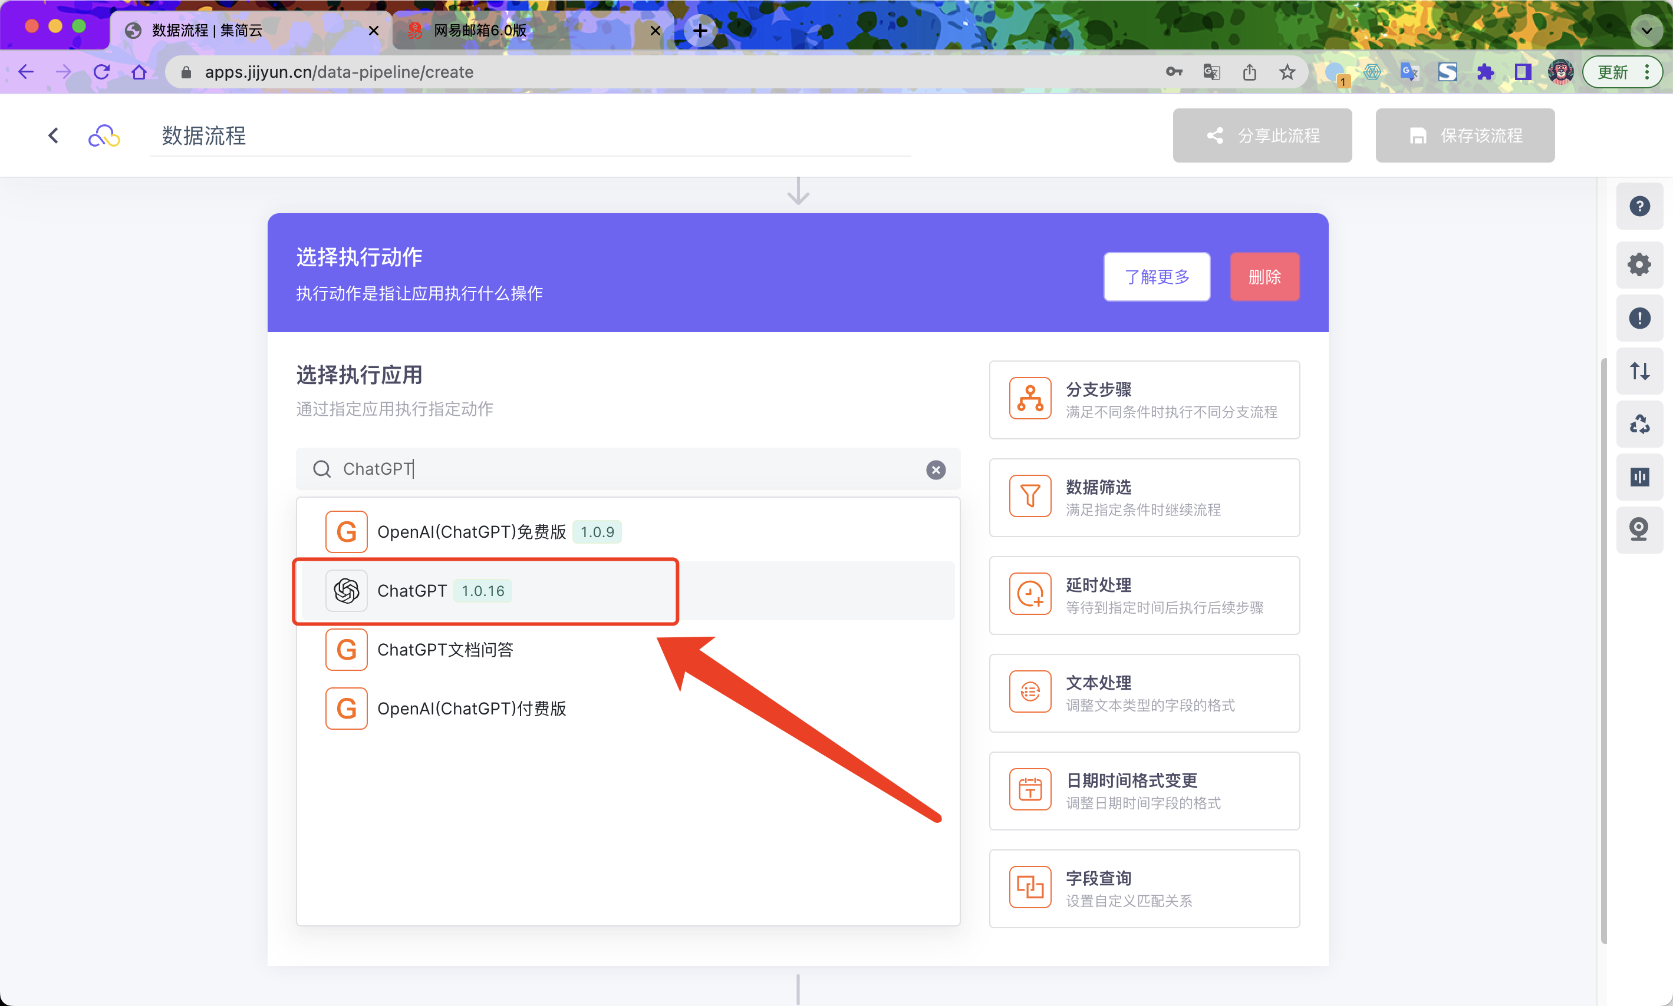The height and width of the screenshot is (1006, 1673).
Task: Bookmark page with the star icon
Action: pos(1287,72)
